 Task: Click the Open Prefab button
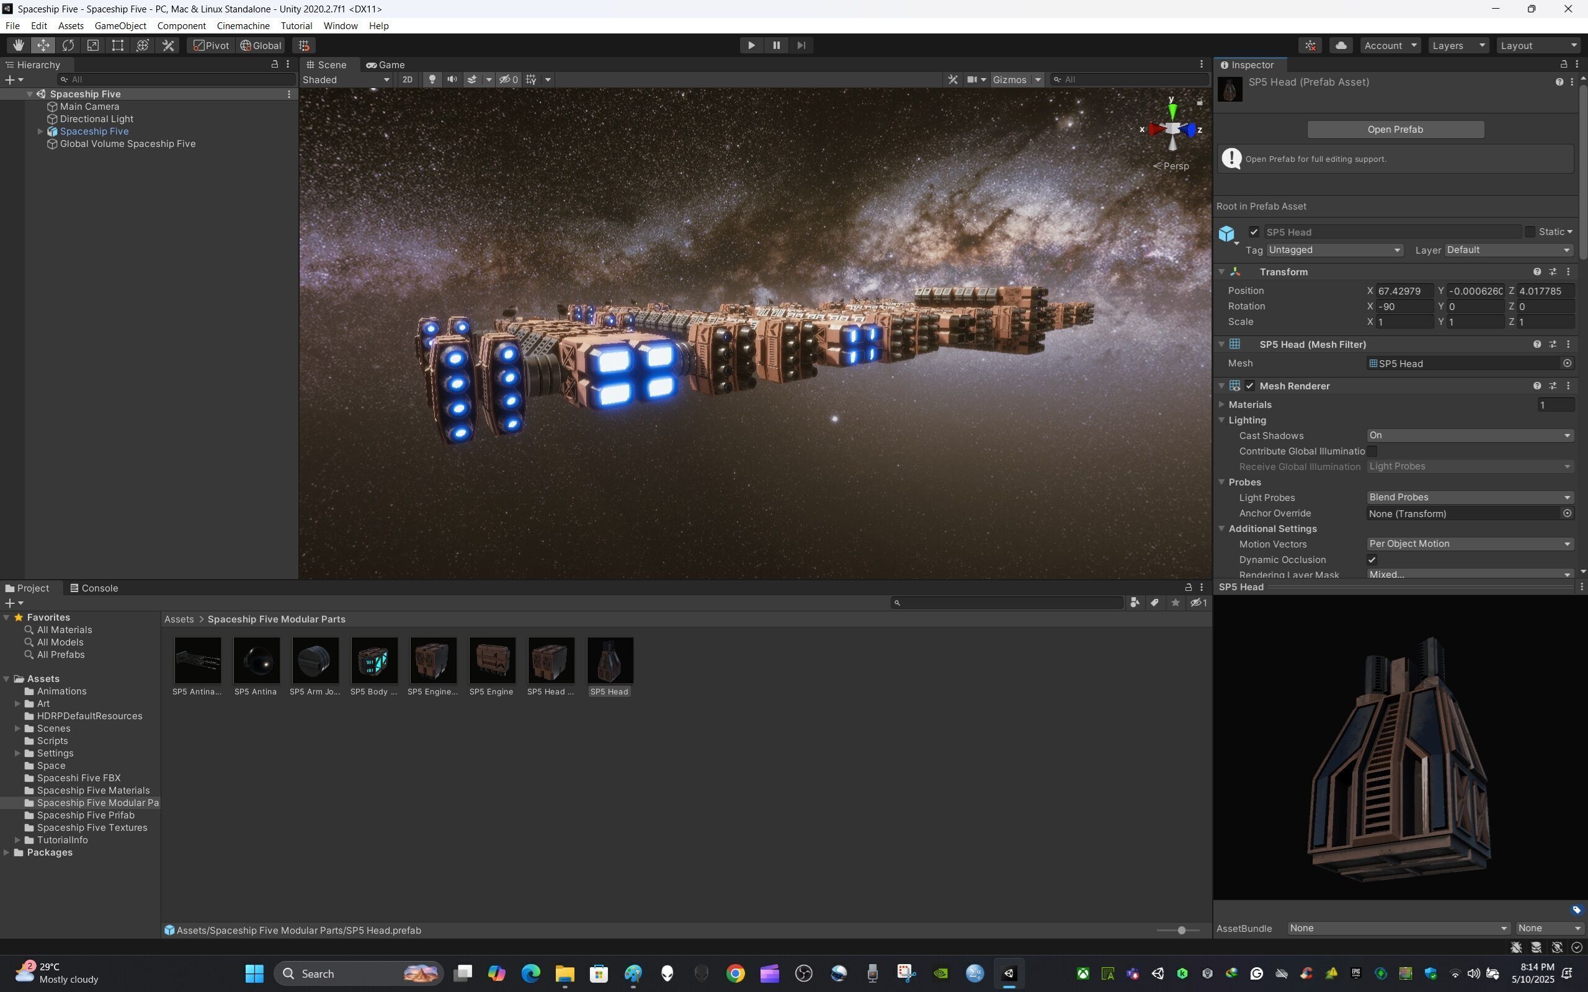point(1395,129)
